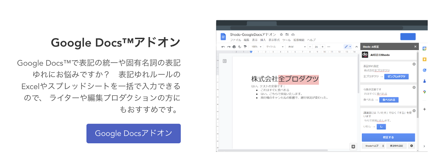Screen dimensions: 438x164
Task: Click the ruler's blue indent marker
Action: [251, 52]
